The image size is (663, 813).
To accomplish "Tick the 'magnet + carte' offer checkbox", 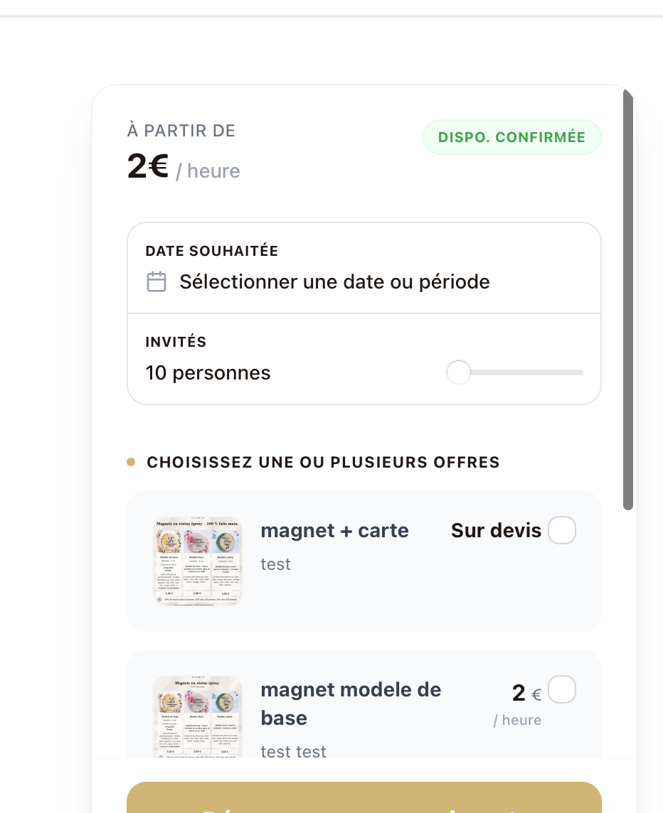I will 562,530.
